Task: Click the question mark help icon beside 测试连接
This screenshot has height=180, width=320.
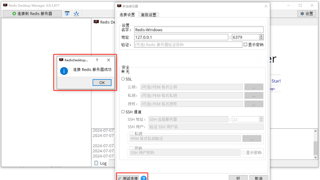Action: pos(144,178)
